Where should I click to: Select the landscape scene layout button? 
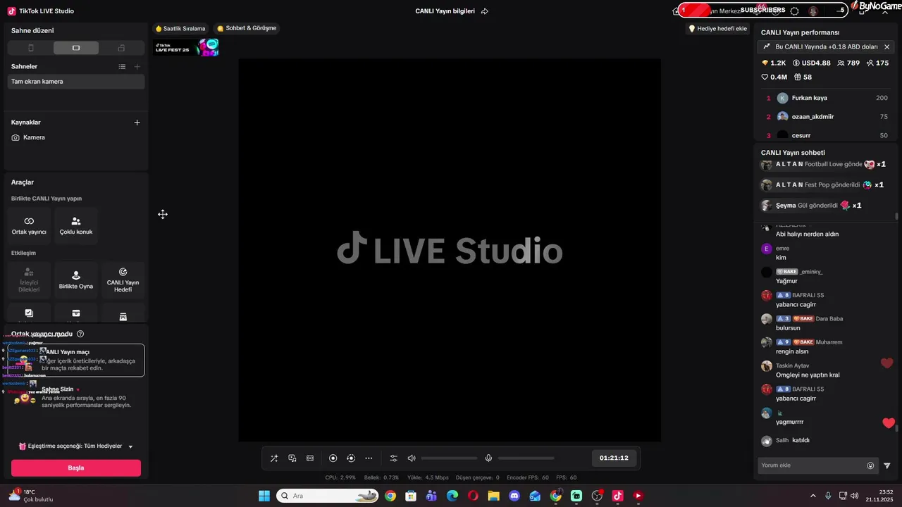coord(76,48)
